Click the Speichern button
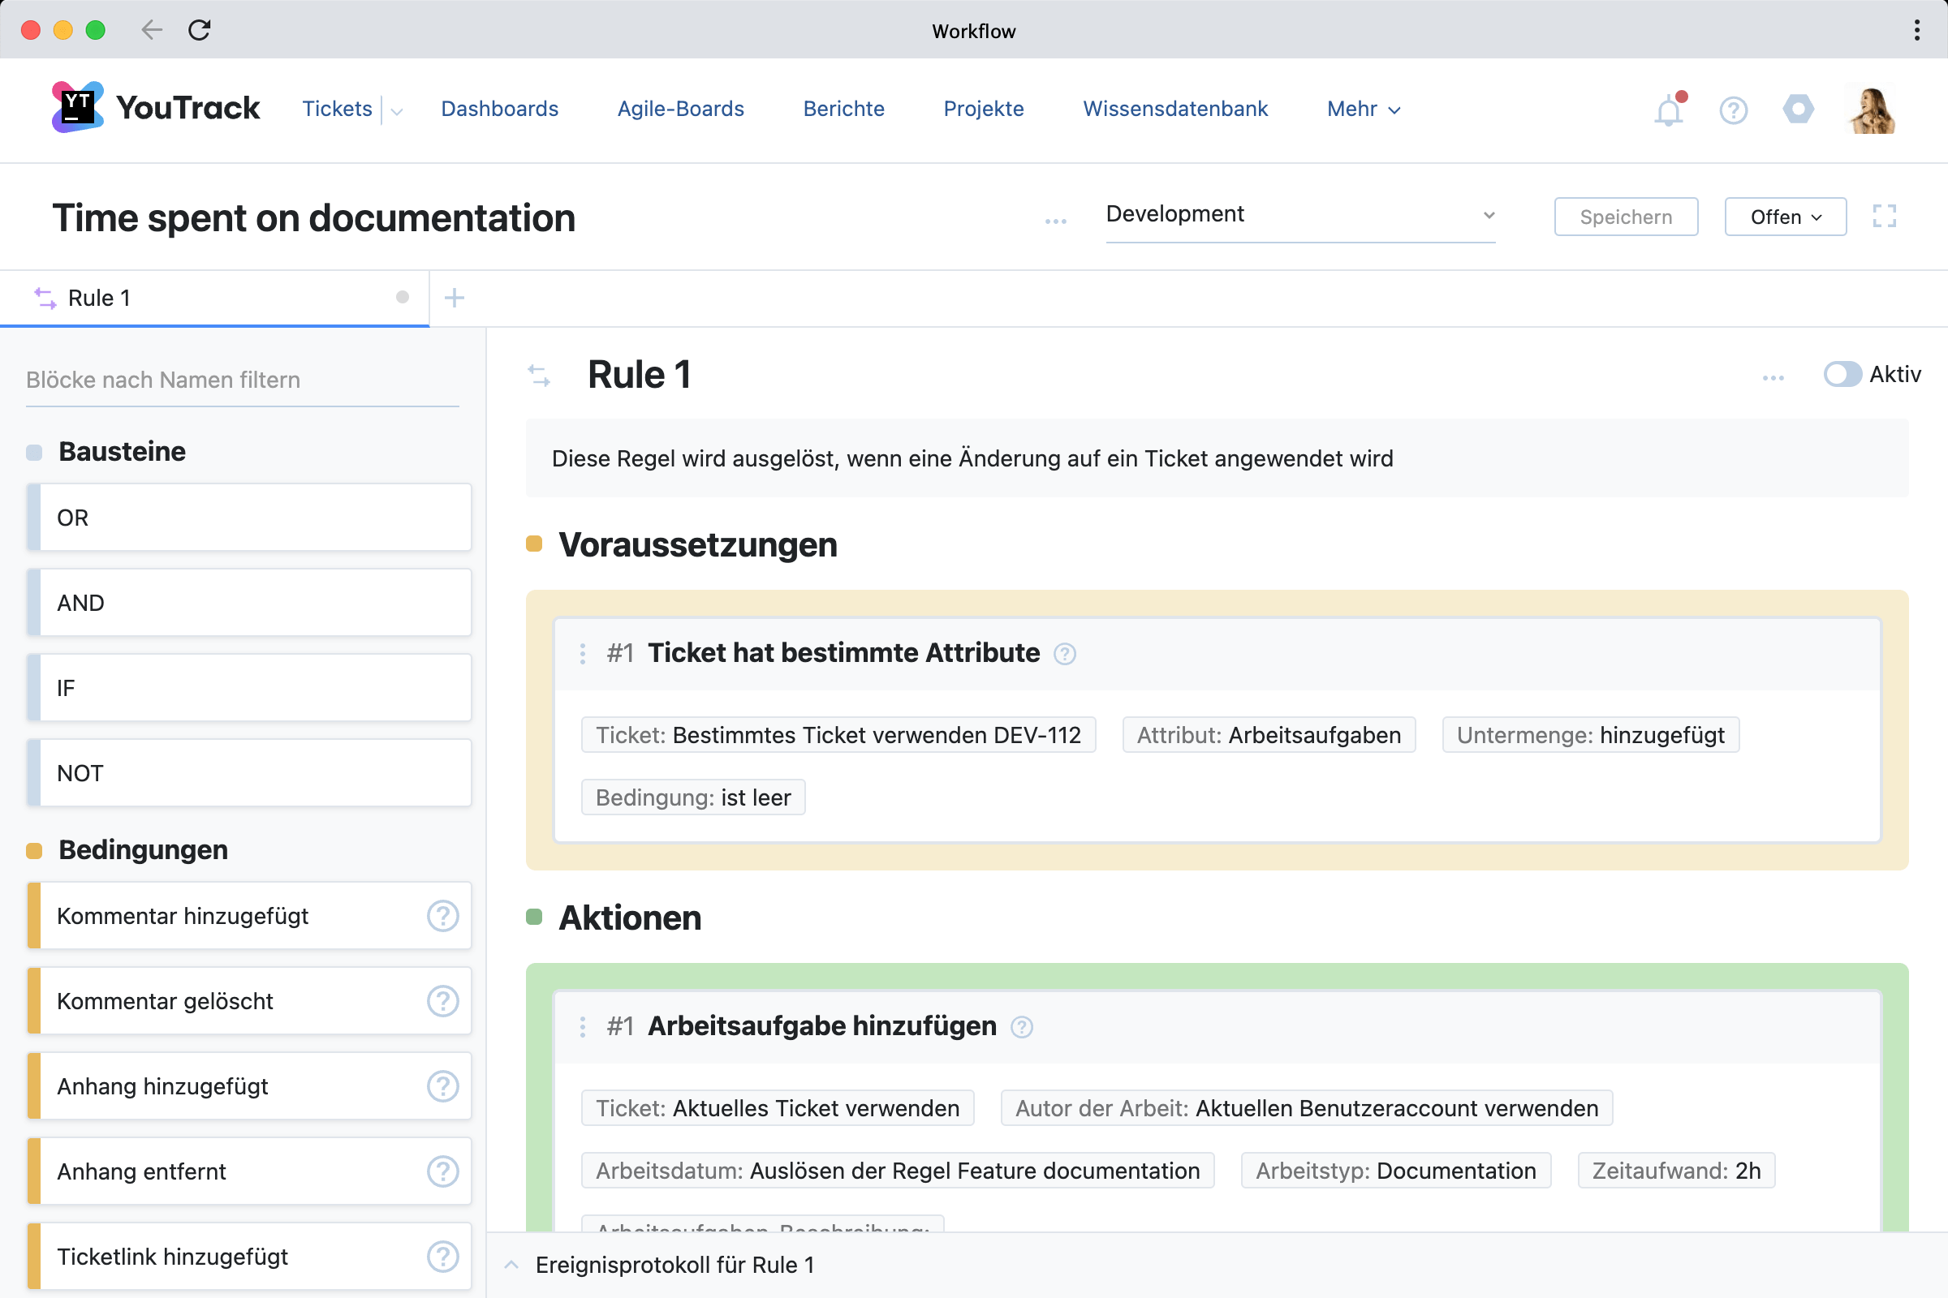 click(x=1625, y=216)
